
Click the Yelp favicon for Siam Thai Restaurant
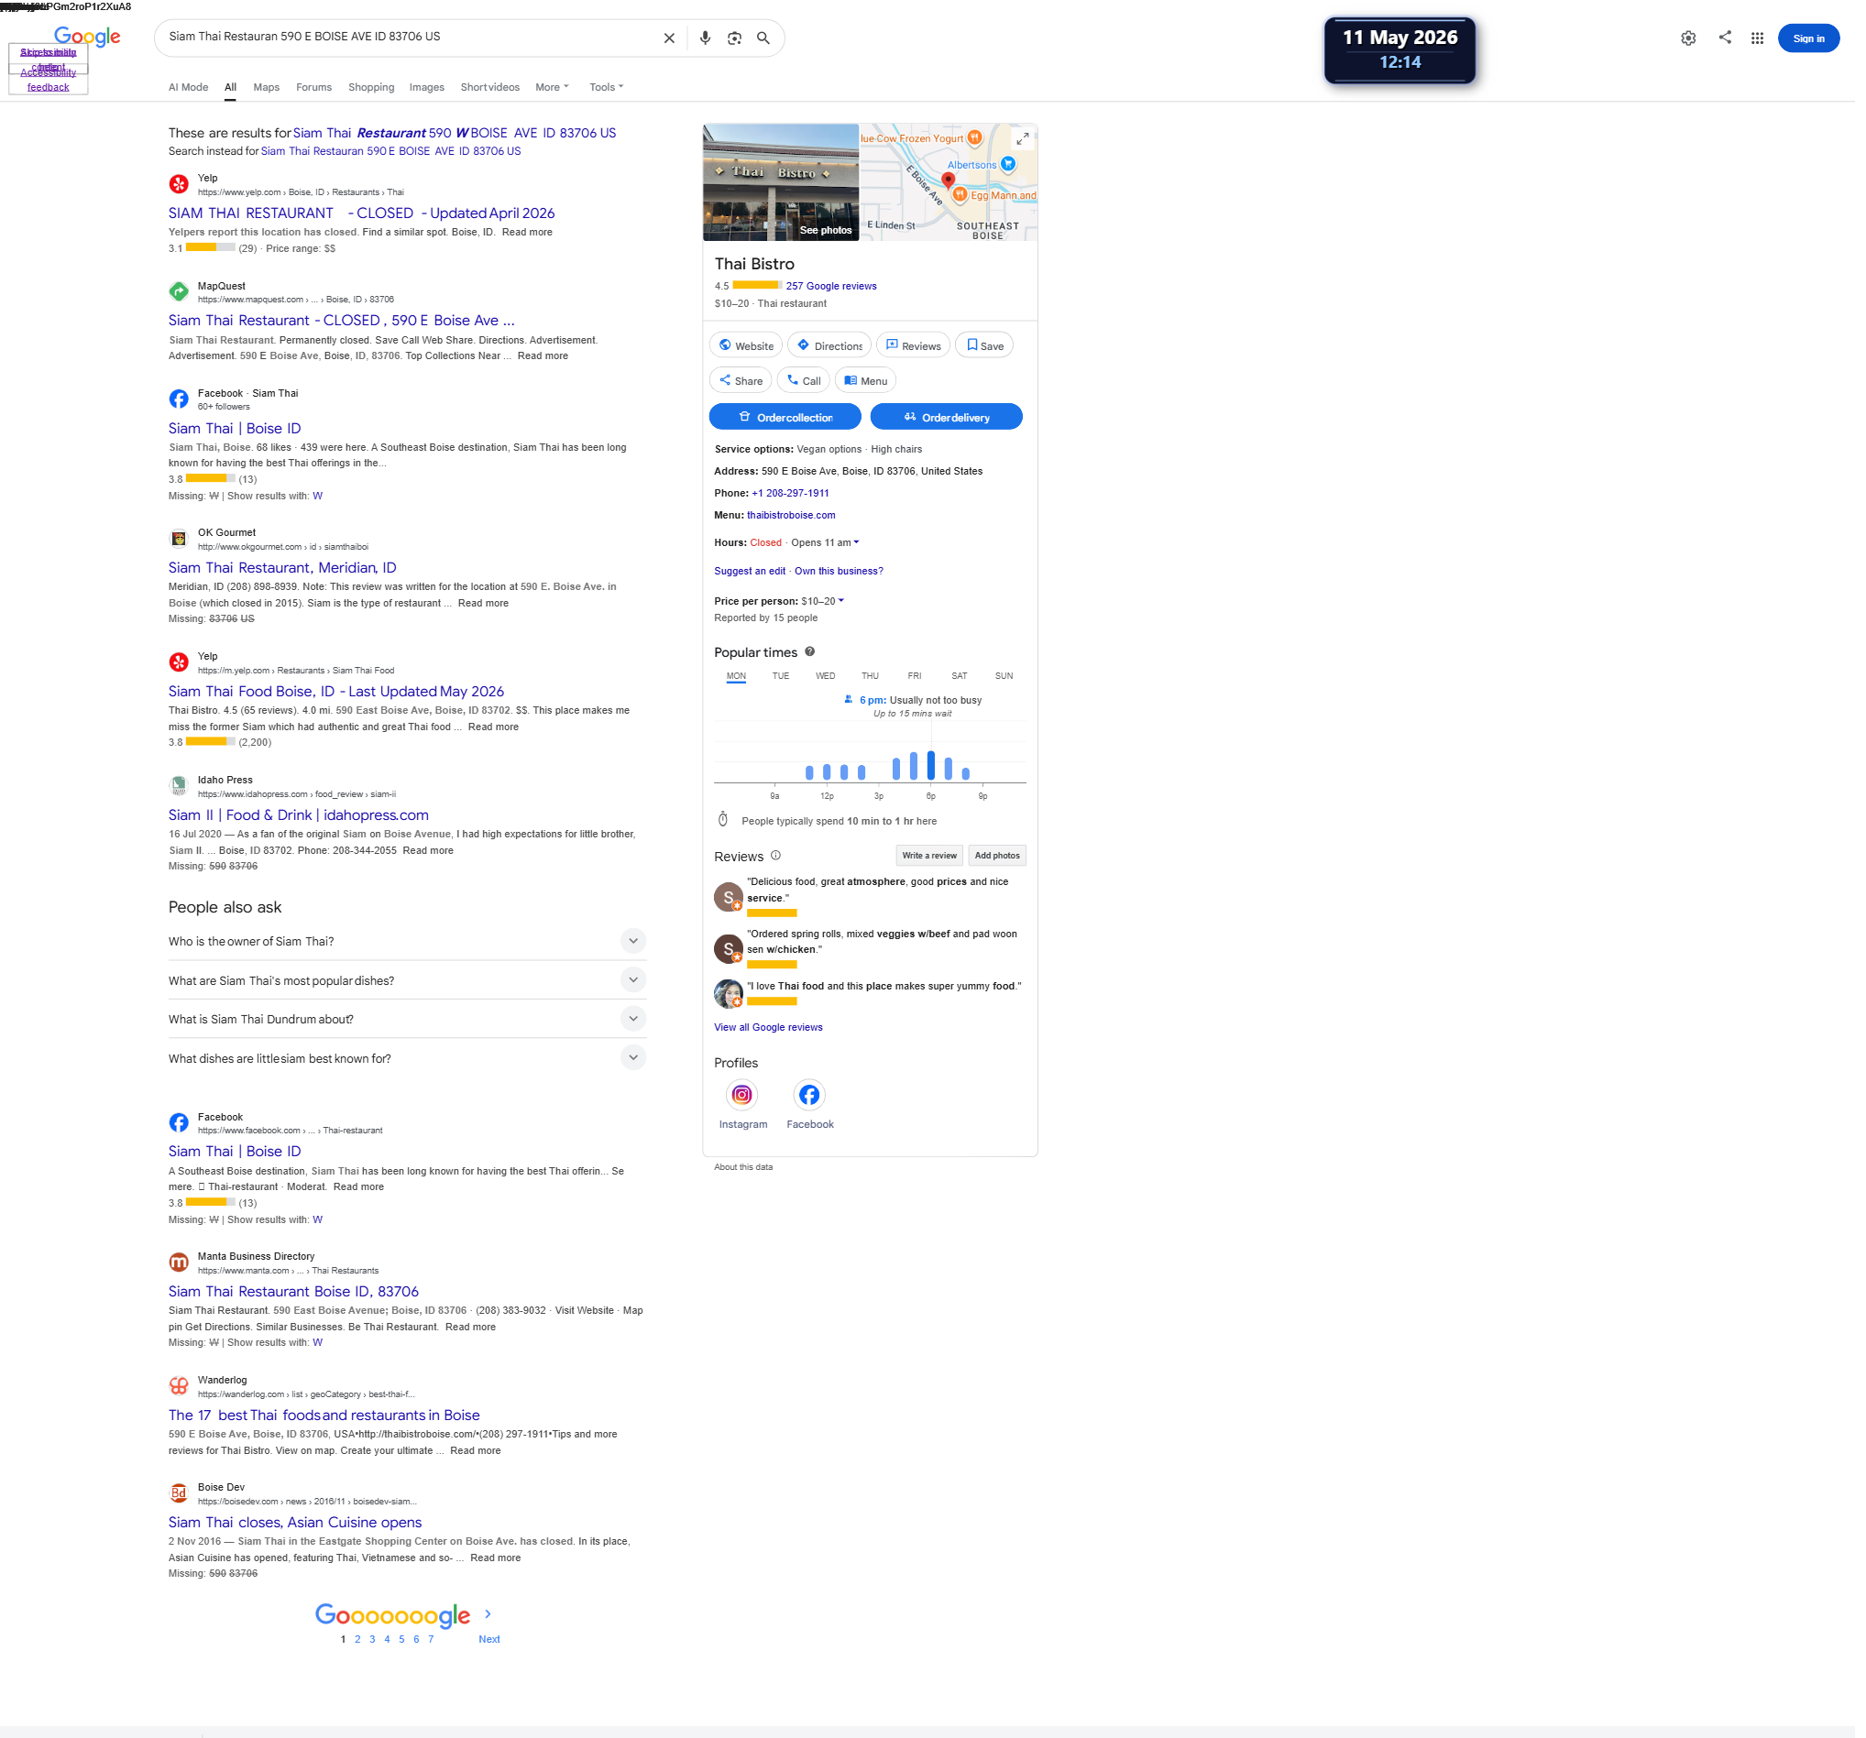(x=180, y=185)
